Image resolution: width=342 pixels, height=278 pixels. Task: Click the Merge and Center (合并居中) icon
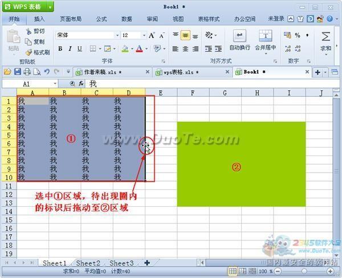(x=266, y=35)
